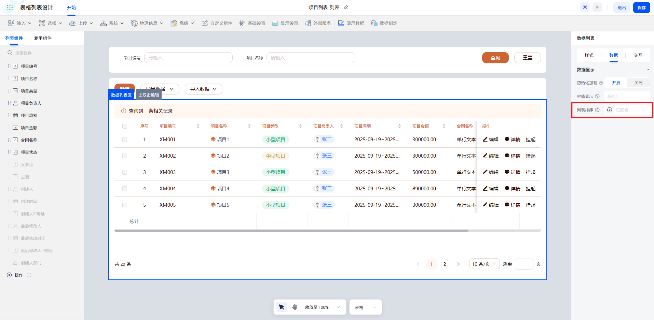
Task: Tick the checkbox for row XM002
Action: click(125, 156)
